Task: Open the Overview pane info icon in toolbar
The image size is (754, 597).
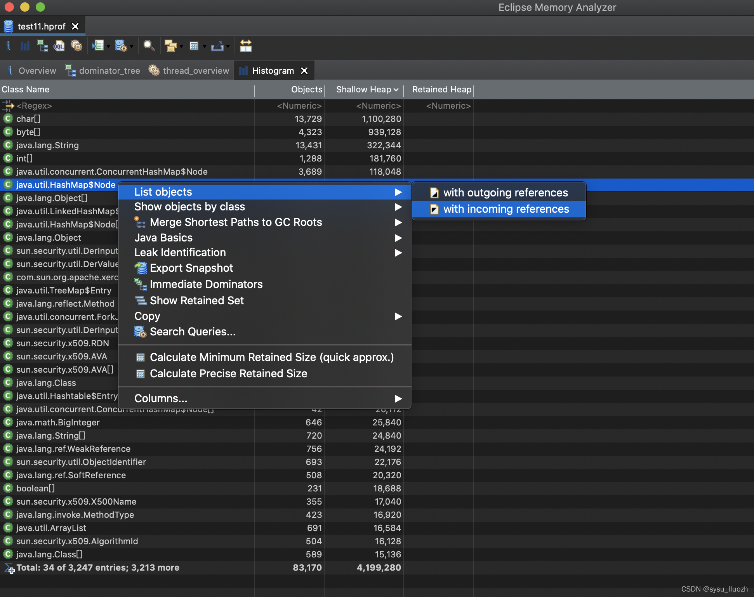Action: coord(9,46)
